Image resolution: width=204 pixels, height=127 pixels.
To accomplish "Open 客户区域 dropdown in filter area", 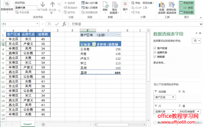I will coord(173,97).
